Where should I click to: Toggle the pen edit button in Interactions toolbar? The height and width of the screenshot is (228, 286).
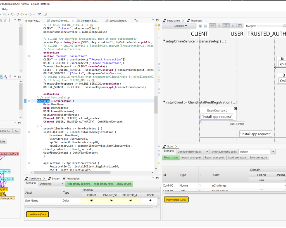(219, 26)
